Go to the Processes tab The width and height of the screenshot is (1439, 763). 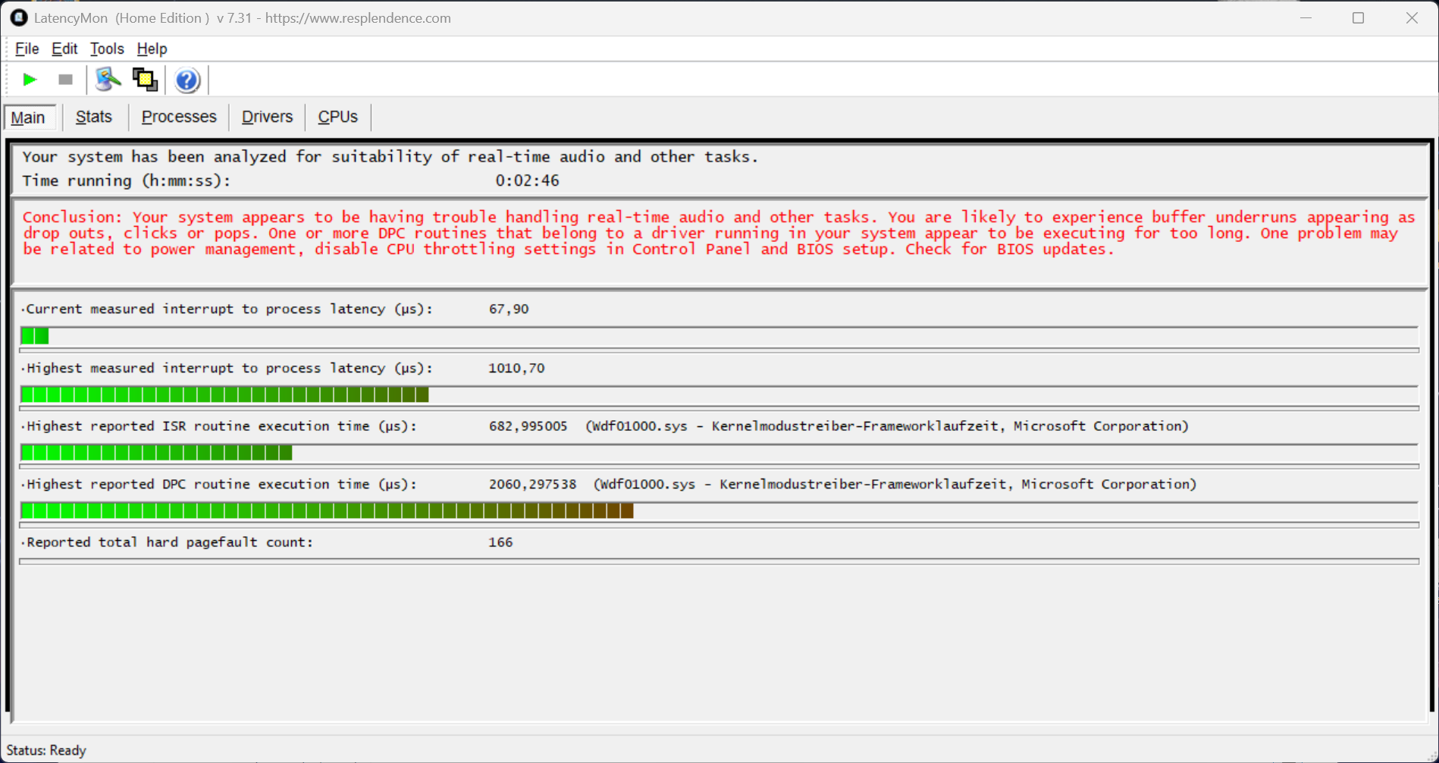[179, 117]
